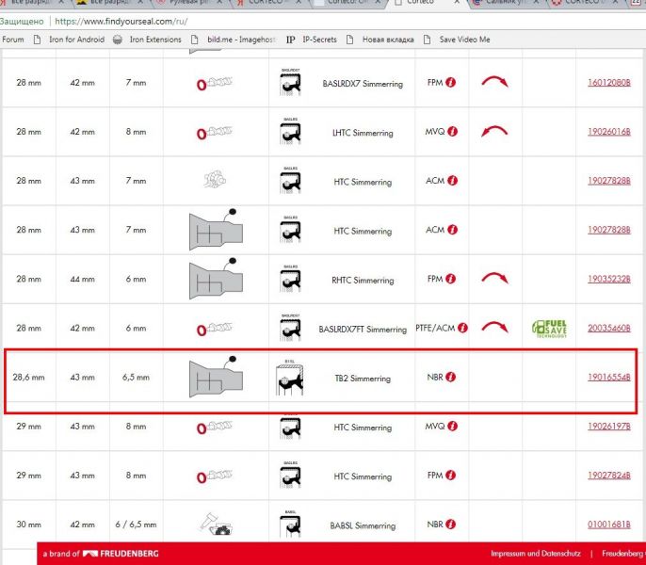
Task: Show FPM material info in BASLRDX7 row
Action: 451,83
